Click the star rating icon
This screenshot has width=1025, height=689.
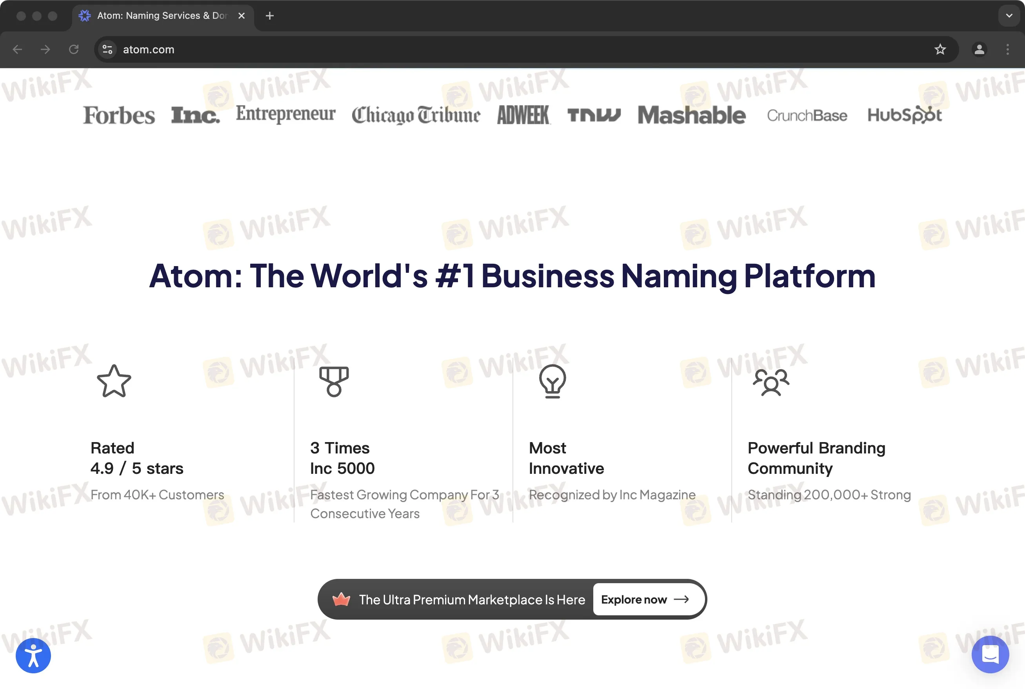click(x=114, y=381)
